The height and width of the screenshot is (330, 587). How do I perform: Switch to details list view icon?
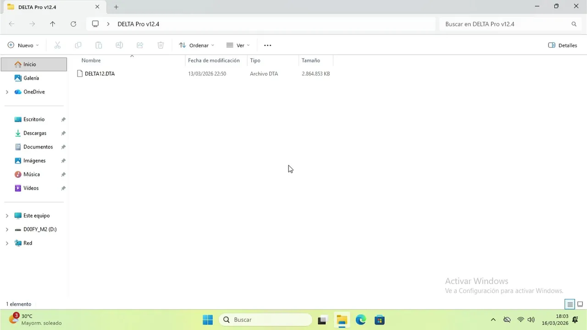[570, 304]
